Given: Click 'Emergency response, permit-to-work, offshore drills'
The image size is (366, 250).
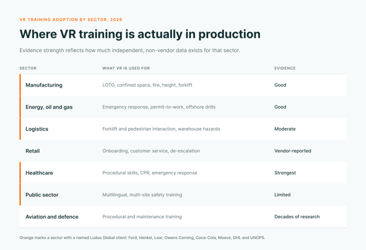Looking at the screenshot, I should (x=159, y=107).
